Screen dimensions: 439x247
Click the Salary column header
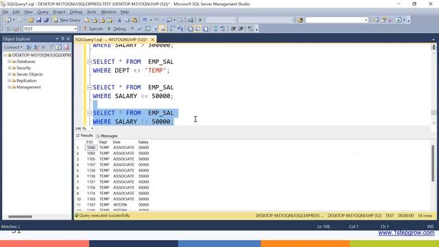coord(143,142)
